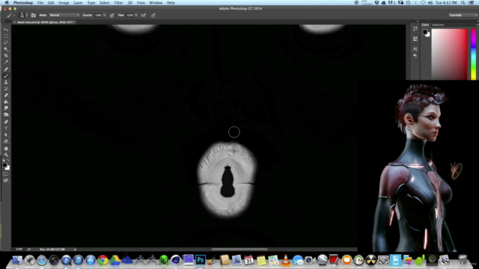Open the brush size preset picker
Image resolution: width=479 pixels, height=269 pixels.
point(23,15)
